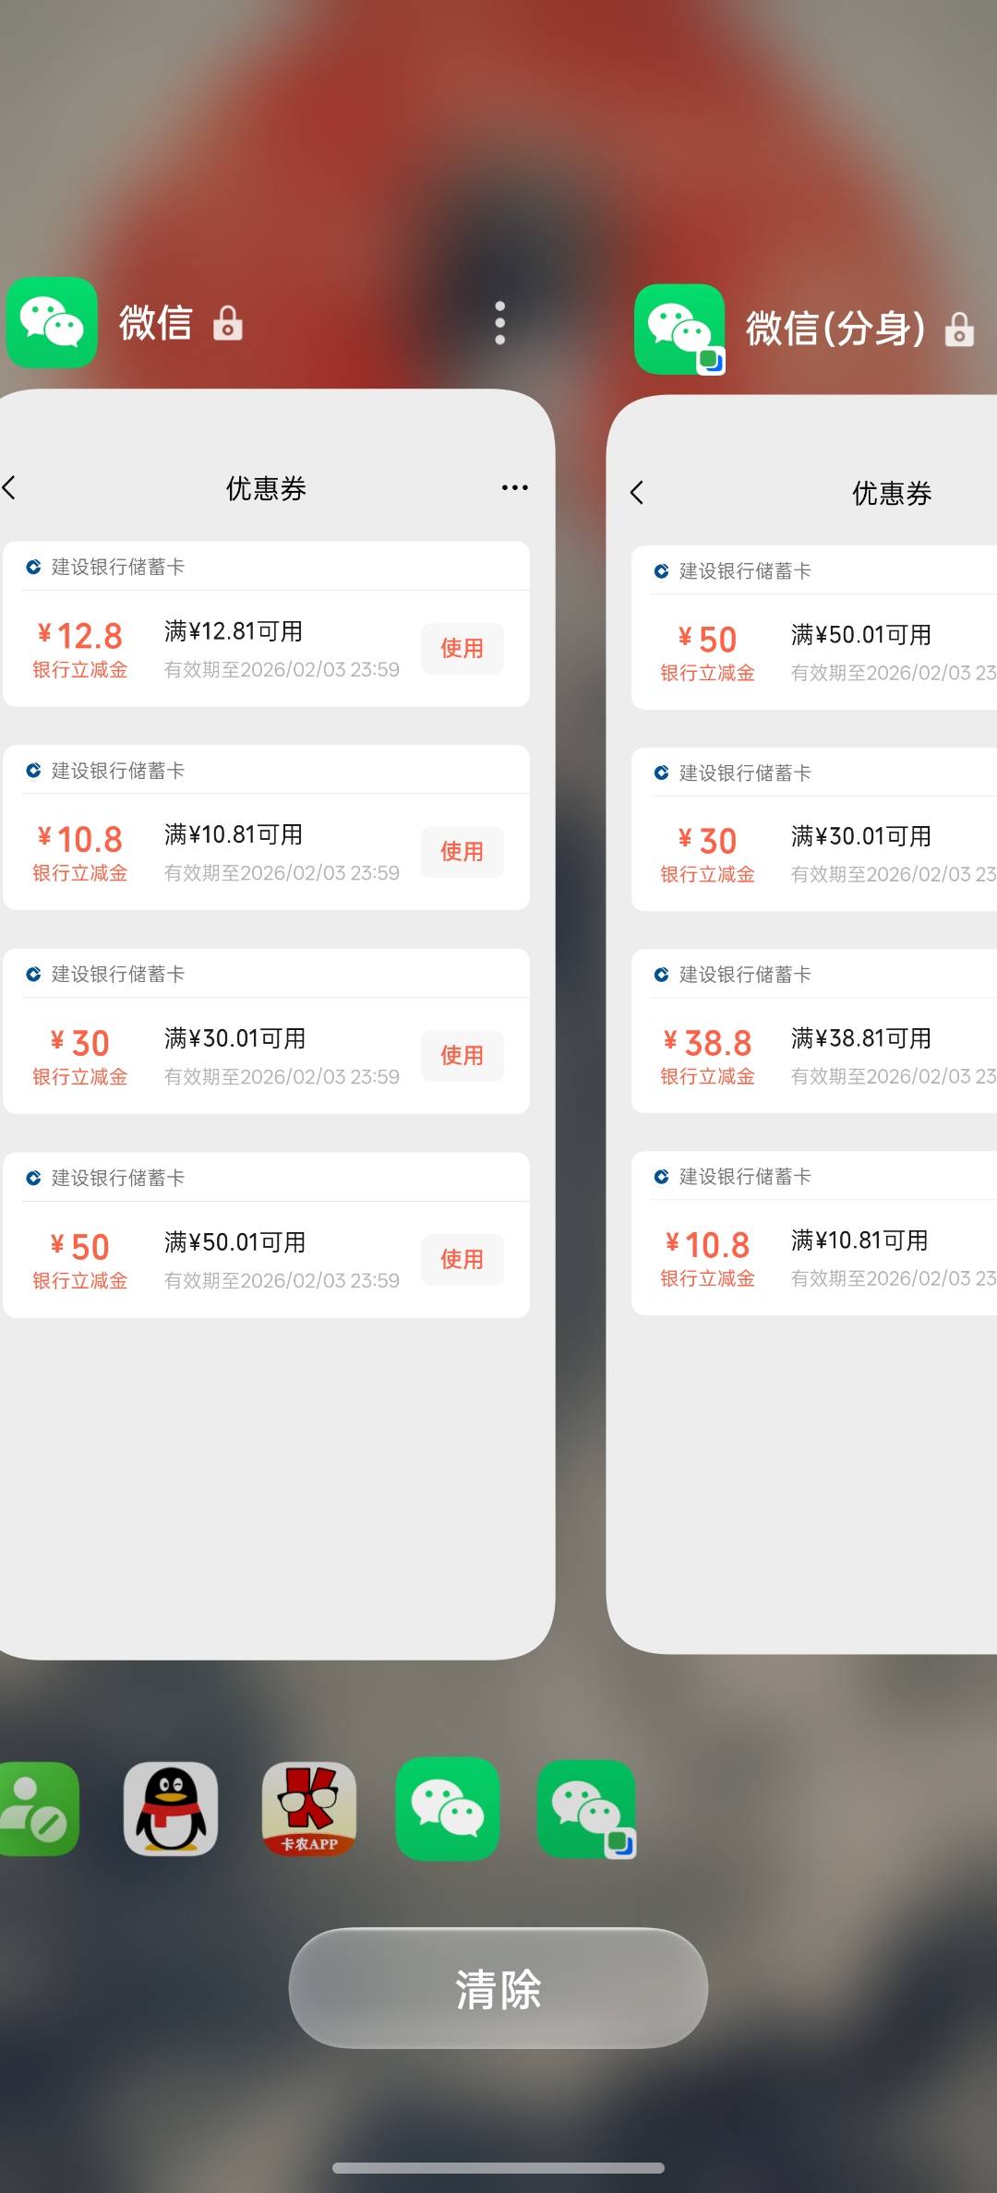Open the green contact icon at dock's left edge

tap(37, 1809)
